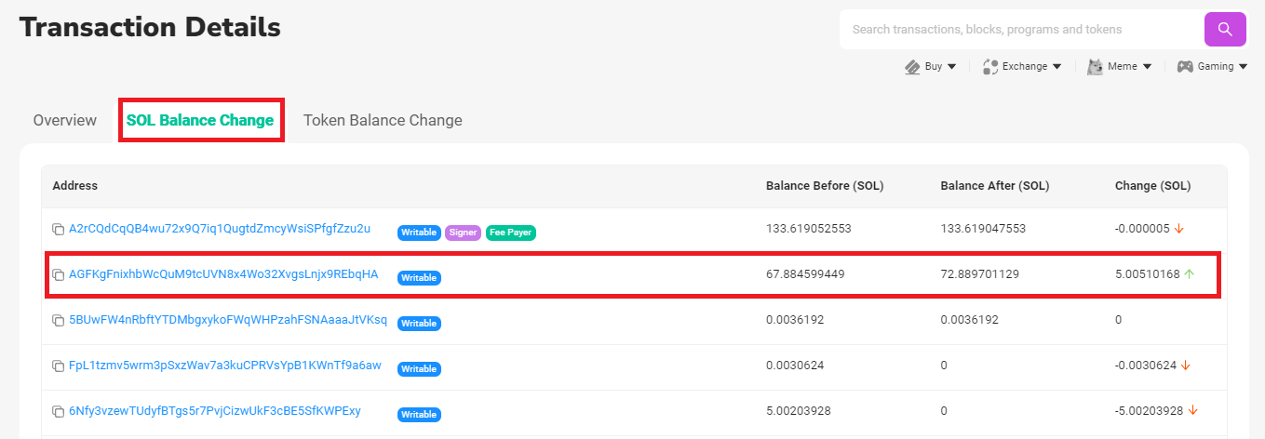The width and height of the screenshot is (1265, 439).
Task: Open address AGFKgFnixhbWcQuM9tc link
Action: (x=223, y=274)
